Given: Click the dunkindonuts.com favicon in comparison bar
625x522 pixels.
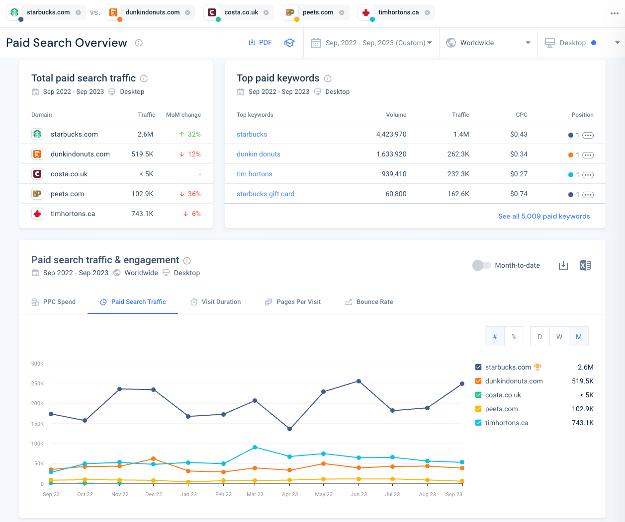Looking at the screenshot, I should 113,12.
